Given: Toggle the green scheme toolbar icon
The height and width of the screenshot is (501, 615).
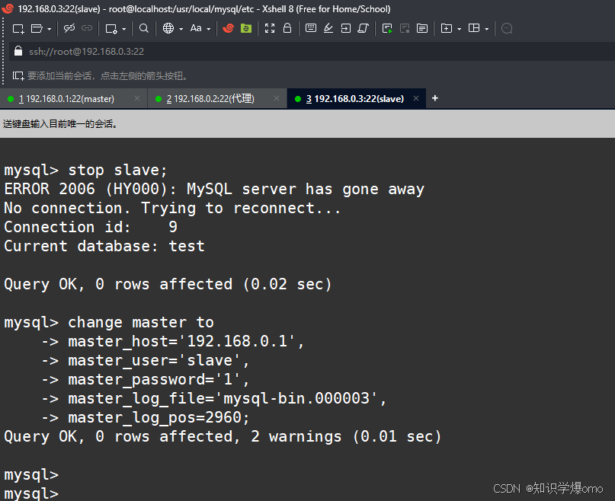Looking at the screenshot, I should 245,28.
